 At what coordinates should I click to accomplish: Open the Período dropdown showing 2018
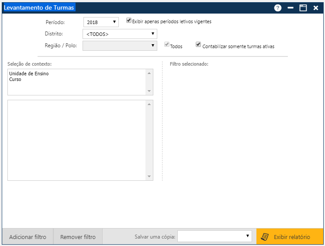(x=101, y=22)
